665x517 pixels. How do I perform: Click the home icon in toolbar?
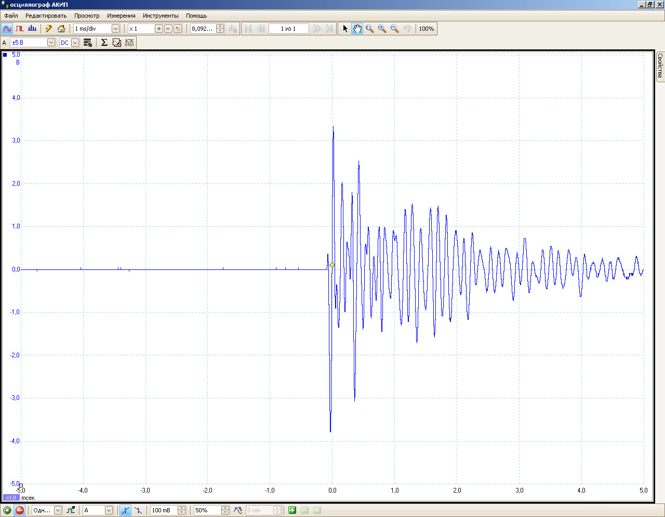(x=61, y=29)
